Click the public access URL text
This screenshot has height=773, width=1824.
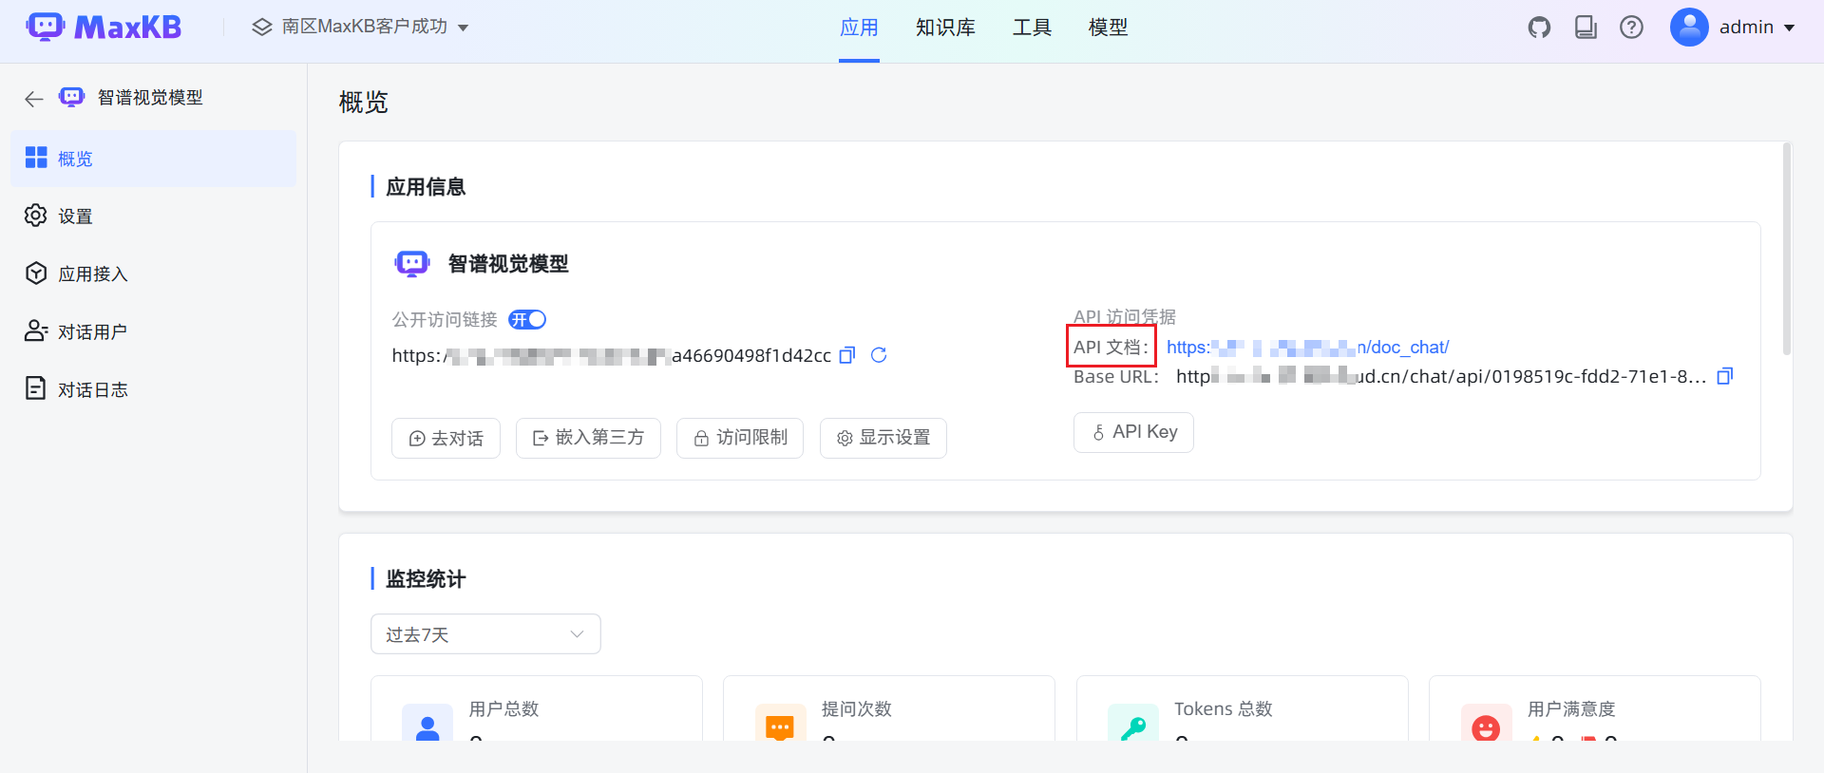611,356
